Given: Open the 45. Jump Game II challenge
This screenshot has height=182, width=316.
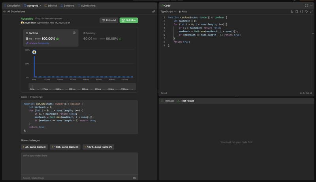Looking at the screenshot, I should coord(34,147).
